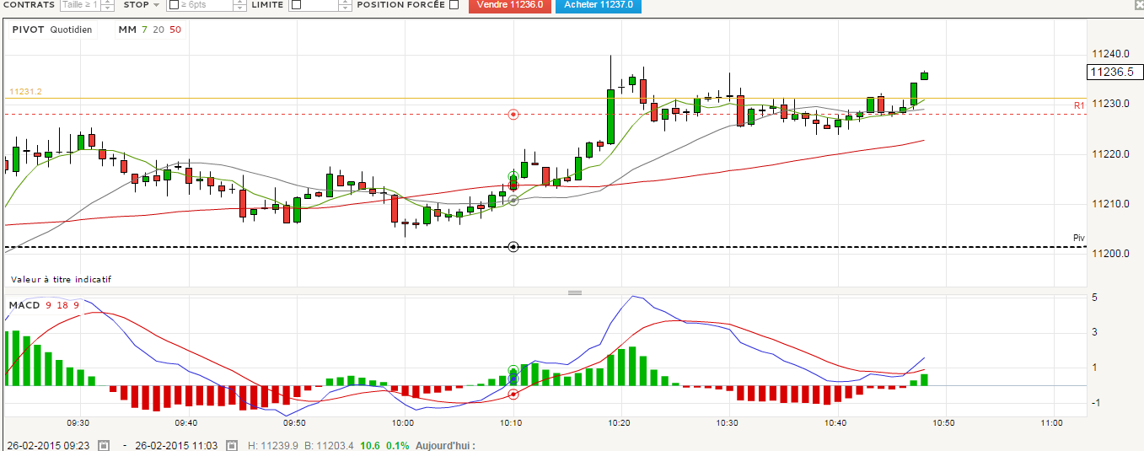Select the R1 resistance line label
This screenshot has height=451, width=1144.
pos(1079,105)
